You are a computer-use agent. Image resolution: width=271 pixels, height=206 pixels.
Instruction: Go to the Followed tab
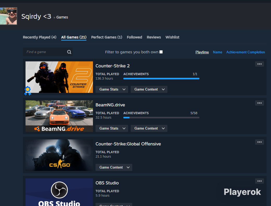[135, 37]
